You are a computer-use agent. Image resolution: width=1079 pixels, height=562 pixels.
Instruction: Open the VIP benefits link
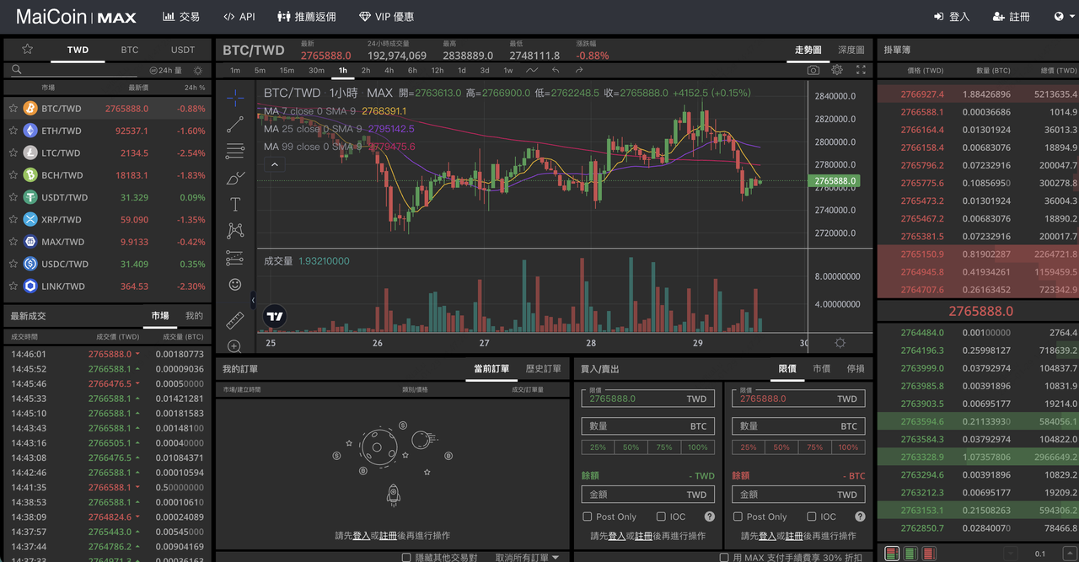387,17
